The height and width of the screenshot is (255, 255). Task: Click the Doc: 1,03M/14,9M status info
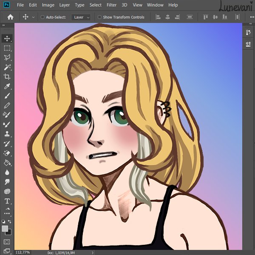61,253
